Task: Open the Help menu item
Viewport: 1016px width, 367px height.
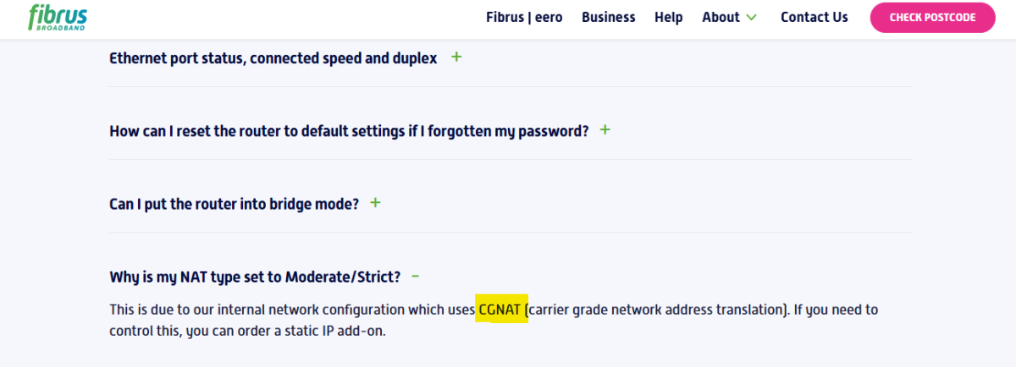Action: click(668, 17)
